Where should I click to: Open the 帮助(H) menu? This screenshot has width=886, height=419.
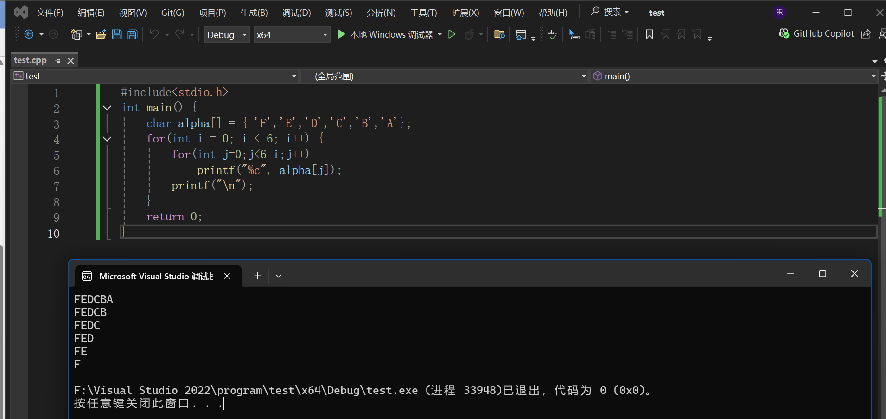(553, 13)
